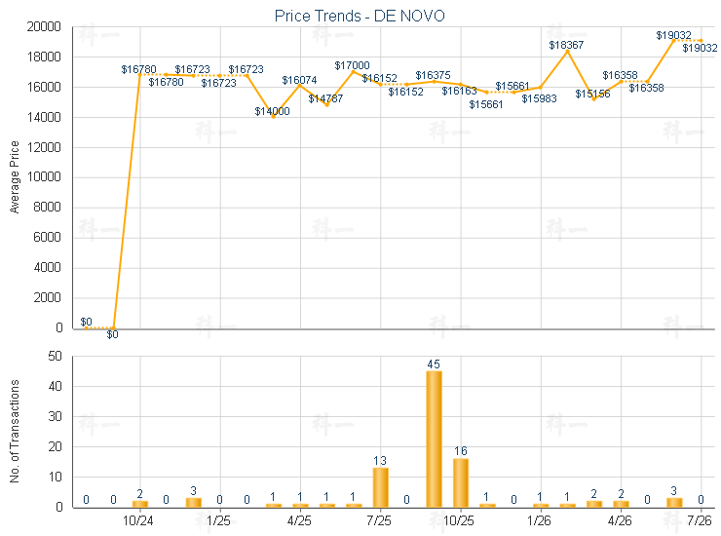Click the first $16780 data point
The height and width of the screenshot is (536, 721).
[x=139, y=74]
